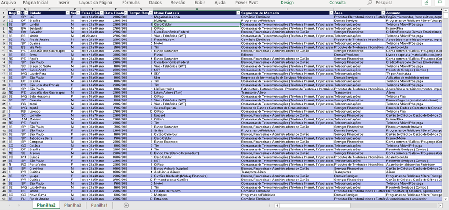Select cell with Latam Airlines (Tam)

point(197,92)
